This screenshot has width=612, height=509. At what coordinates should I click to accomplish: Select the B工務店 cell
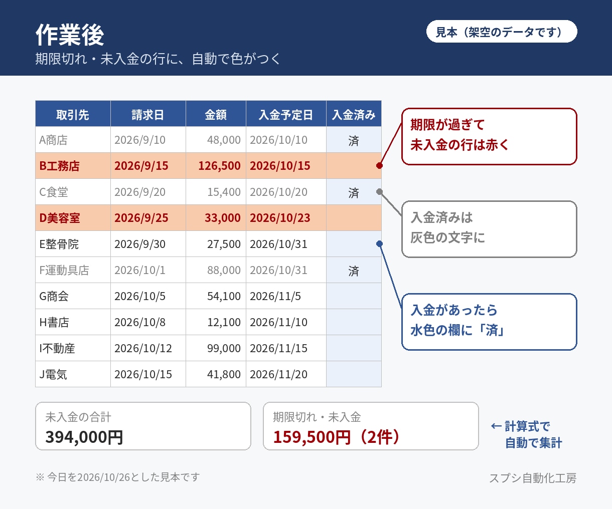pos(73,166)
